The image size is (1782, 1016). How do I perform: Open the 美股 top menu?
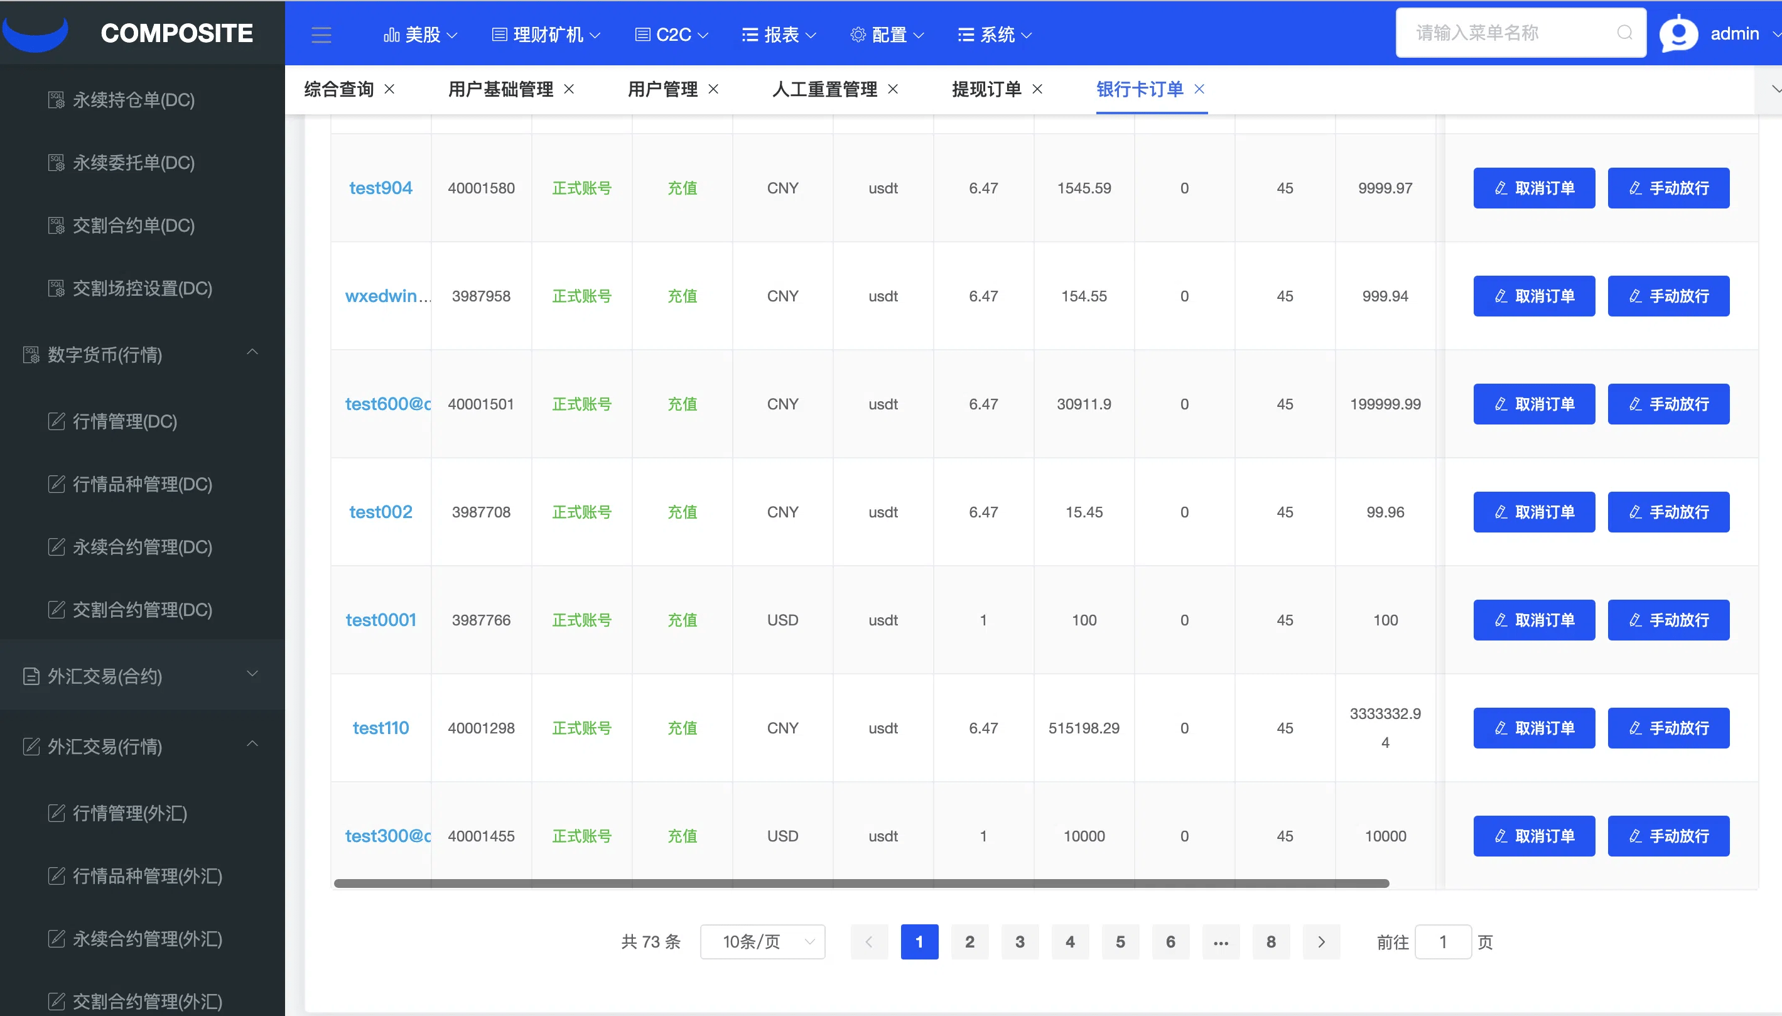[421, 34]
